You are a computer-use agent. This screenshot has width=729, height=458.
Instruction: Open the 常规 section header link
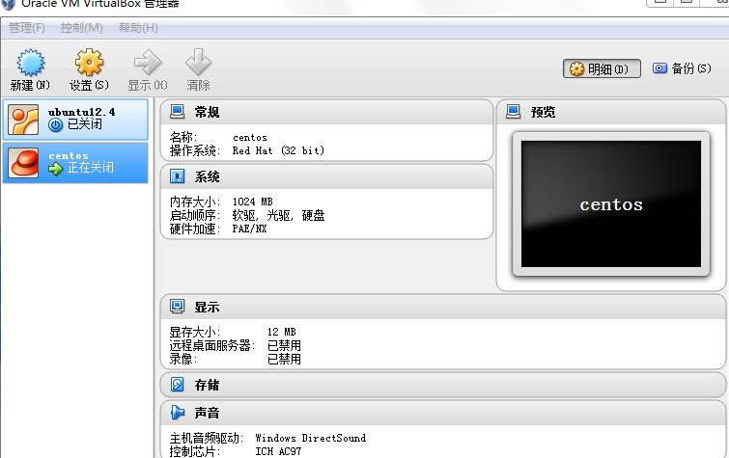tap(207, 112)
